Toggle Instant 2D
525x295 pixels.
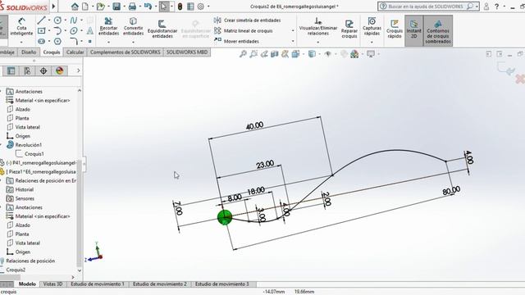tap(413, 30)
